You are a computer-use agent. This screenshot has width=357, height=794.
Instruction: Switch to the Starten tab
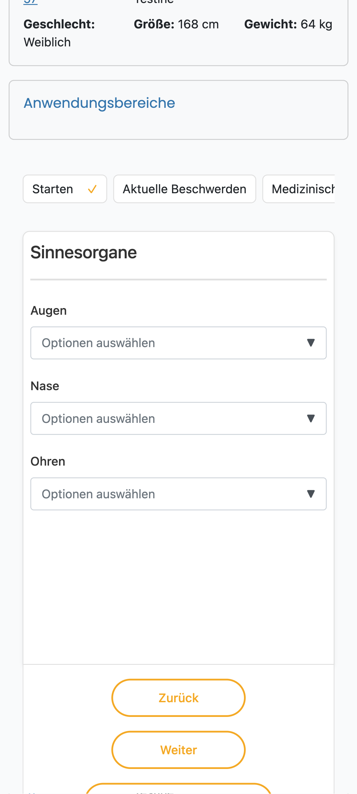65,189
